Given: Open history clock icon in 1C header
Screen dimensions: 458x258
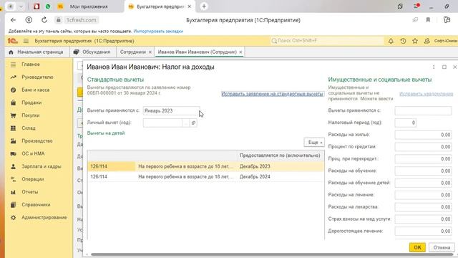Looking at the screenshot, I should point(403,41).
